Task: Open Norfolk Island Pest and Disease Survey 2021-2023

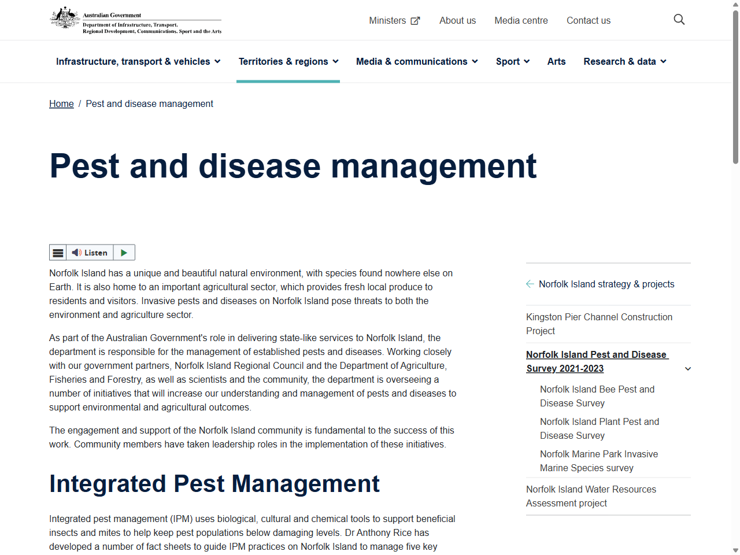Action: (x=597, y=361)
